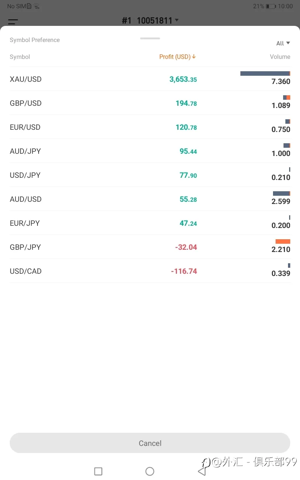The image size is (300, 480).
Task: Tap the sheet drag handle
Action: tap(150, 38)
